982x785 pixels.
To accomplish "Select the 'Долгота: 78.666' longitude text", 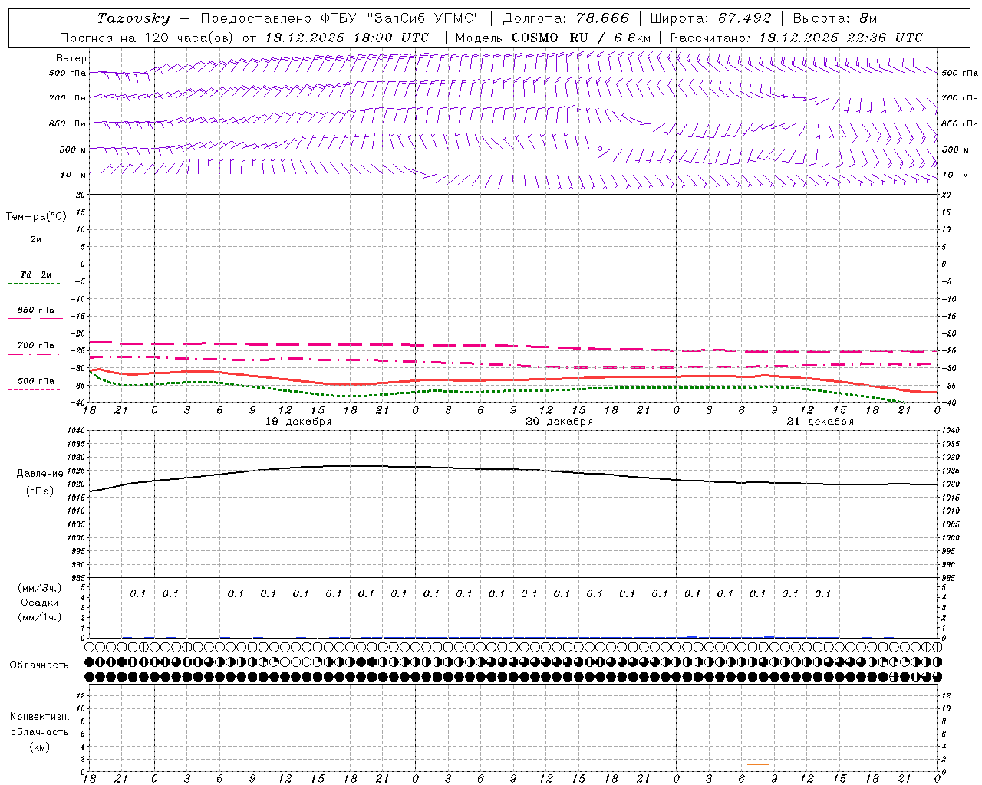I will 565,18.
